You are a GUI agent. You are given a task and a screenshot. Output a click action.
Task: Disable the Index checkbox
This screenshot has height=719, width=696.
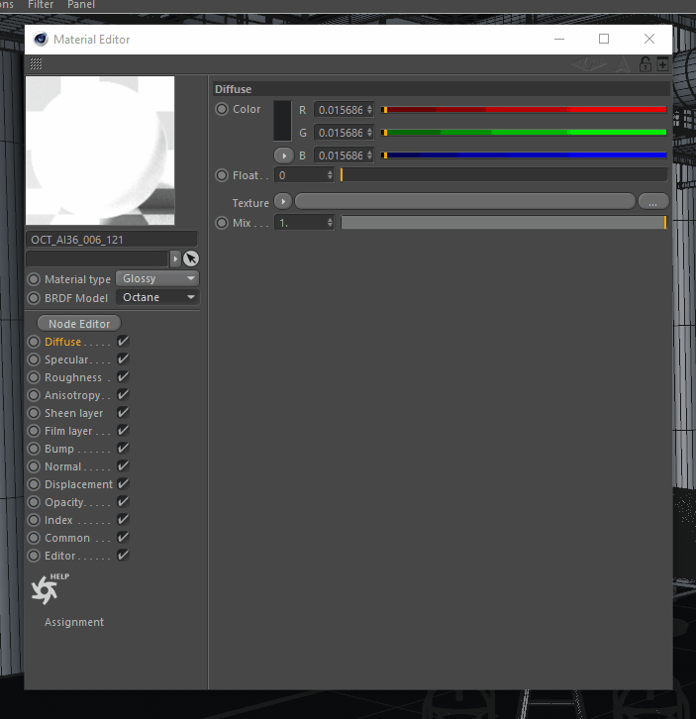coord(123,520)
